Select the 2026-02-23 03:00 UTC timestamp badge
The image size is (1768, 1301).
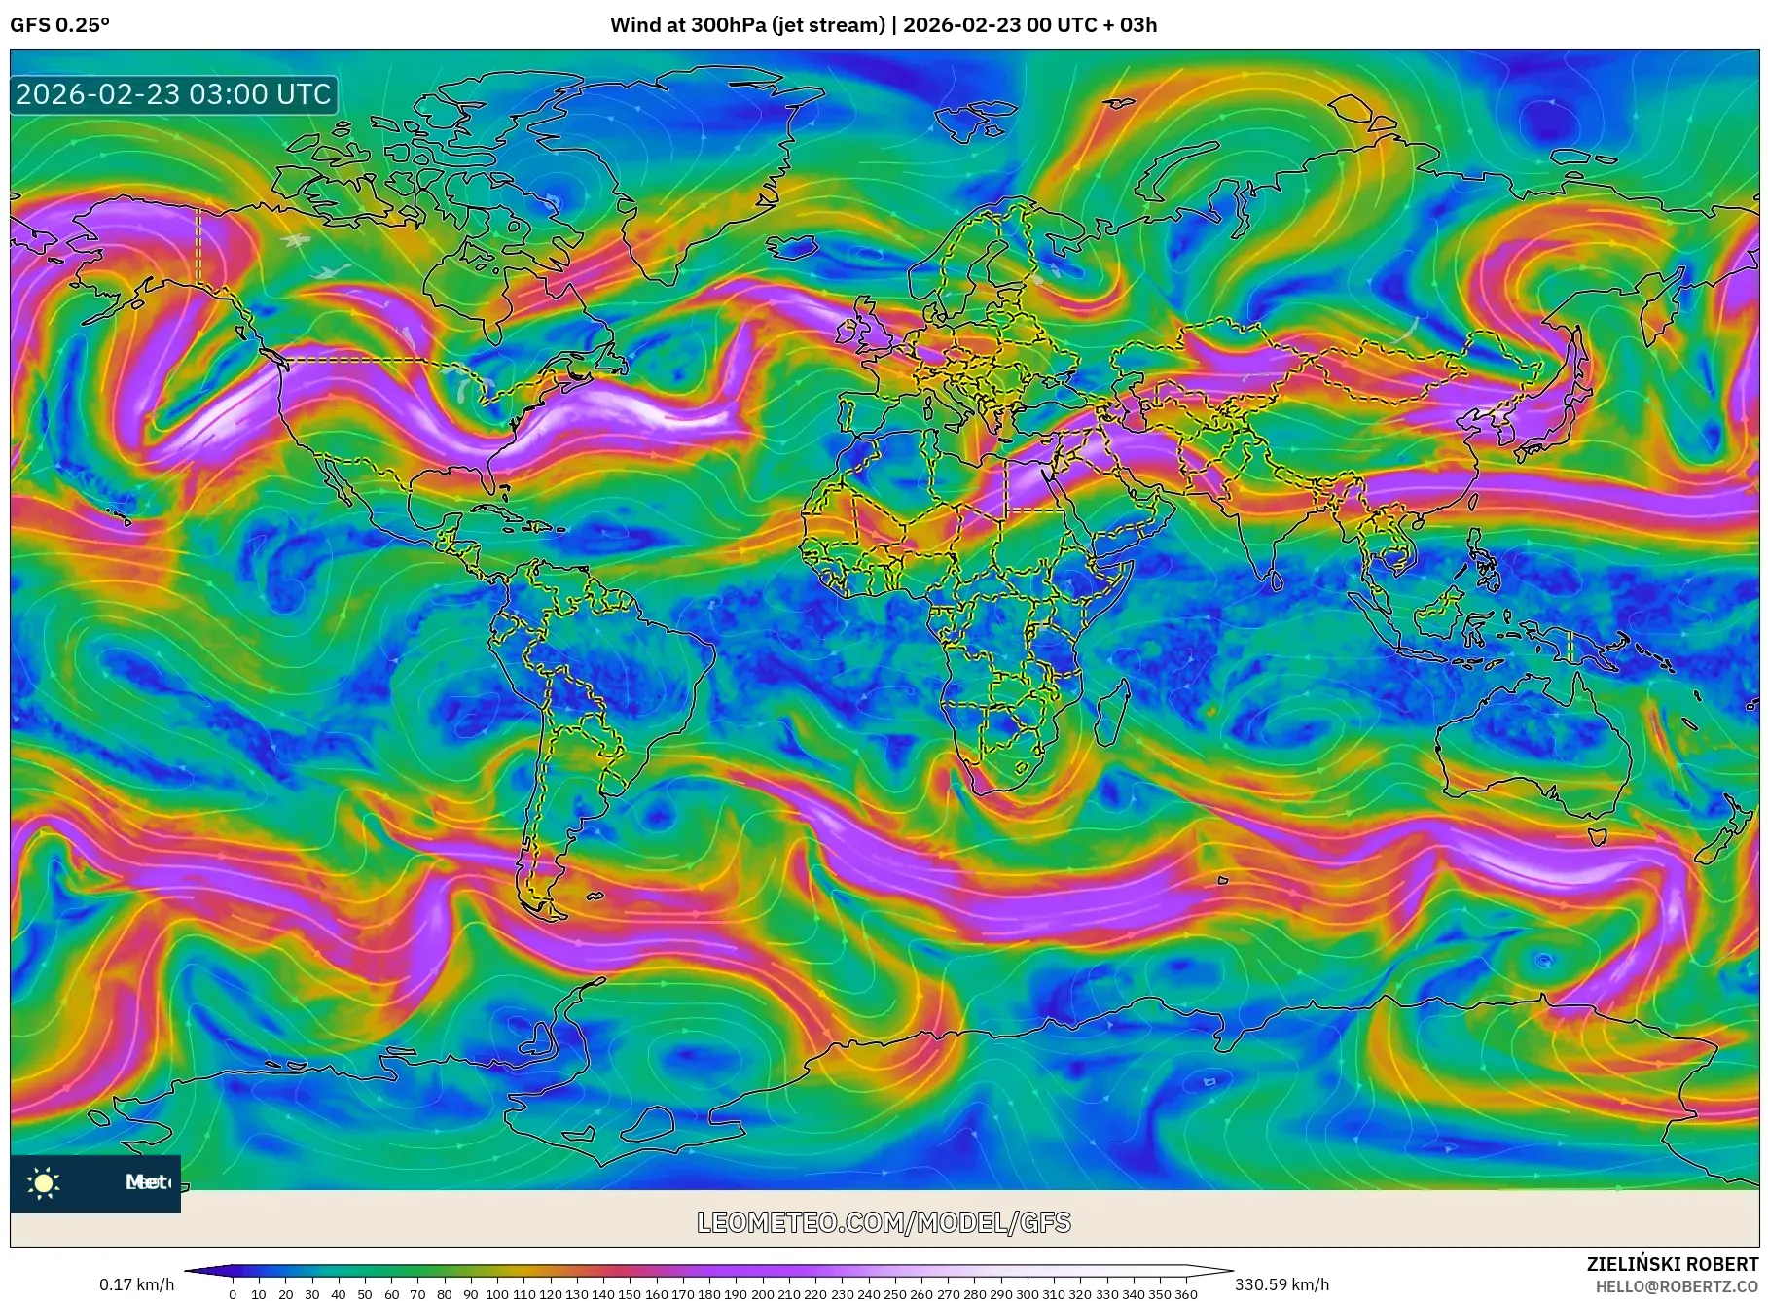tap(171, 95)
